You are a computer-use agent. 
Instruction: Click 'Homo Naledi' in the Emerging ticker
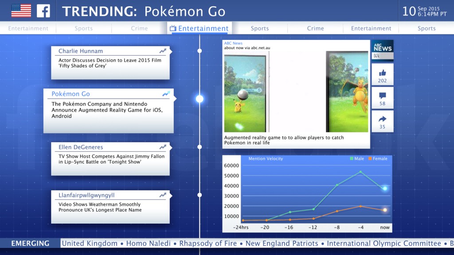(148, 243)
